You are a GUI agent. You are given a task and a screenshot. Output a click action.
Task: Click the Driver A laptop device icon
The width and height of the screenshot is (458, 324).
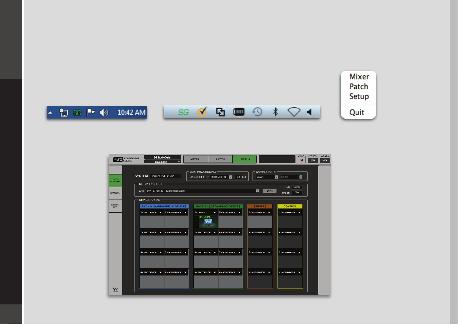(x=208, y=222)
